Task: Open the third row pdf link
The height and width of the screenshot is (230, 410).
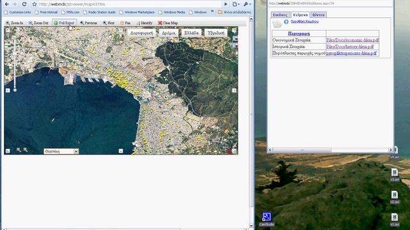Action: (x=352, y=53)
